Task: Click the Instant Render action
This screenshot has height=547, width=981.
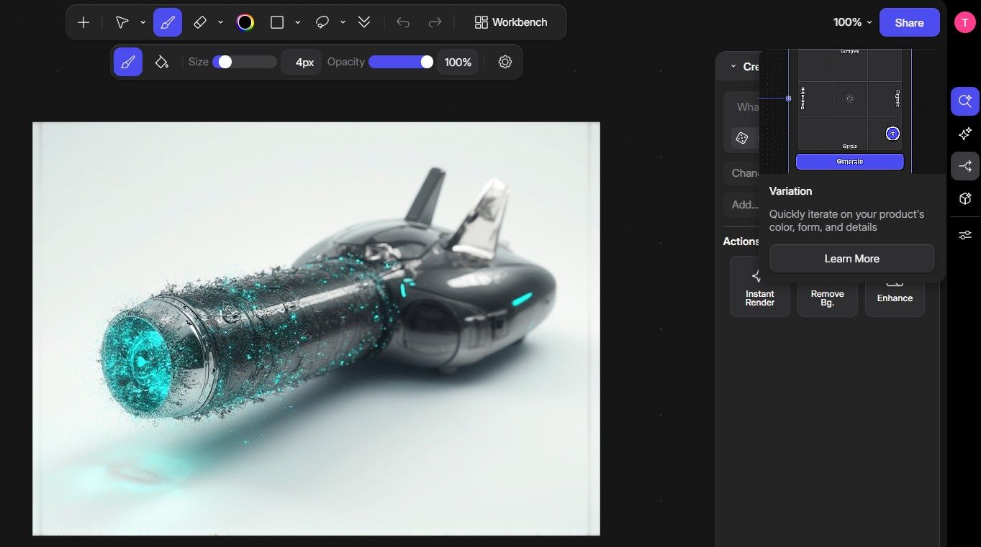Action: click(x=759, y=287)
